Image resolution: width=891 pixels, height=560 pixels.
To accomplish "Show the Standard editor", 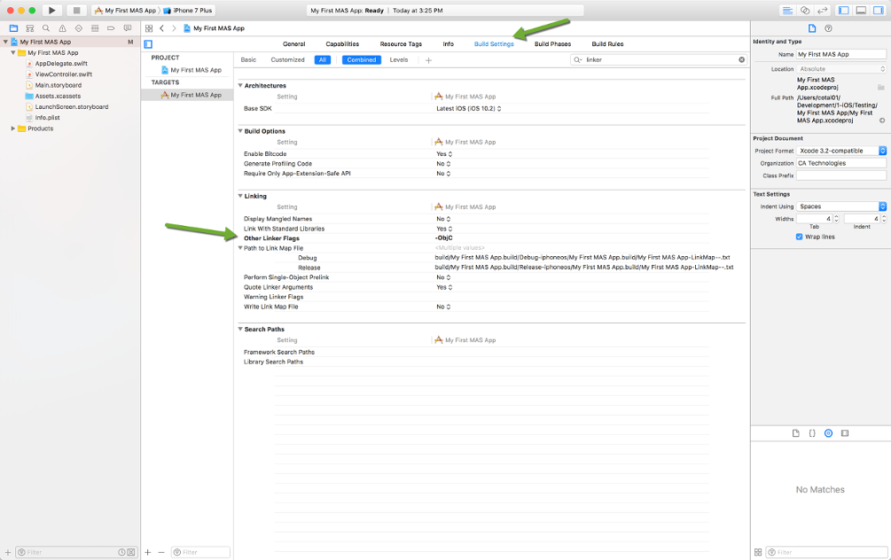I will (787, 11).
